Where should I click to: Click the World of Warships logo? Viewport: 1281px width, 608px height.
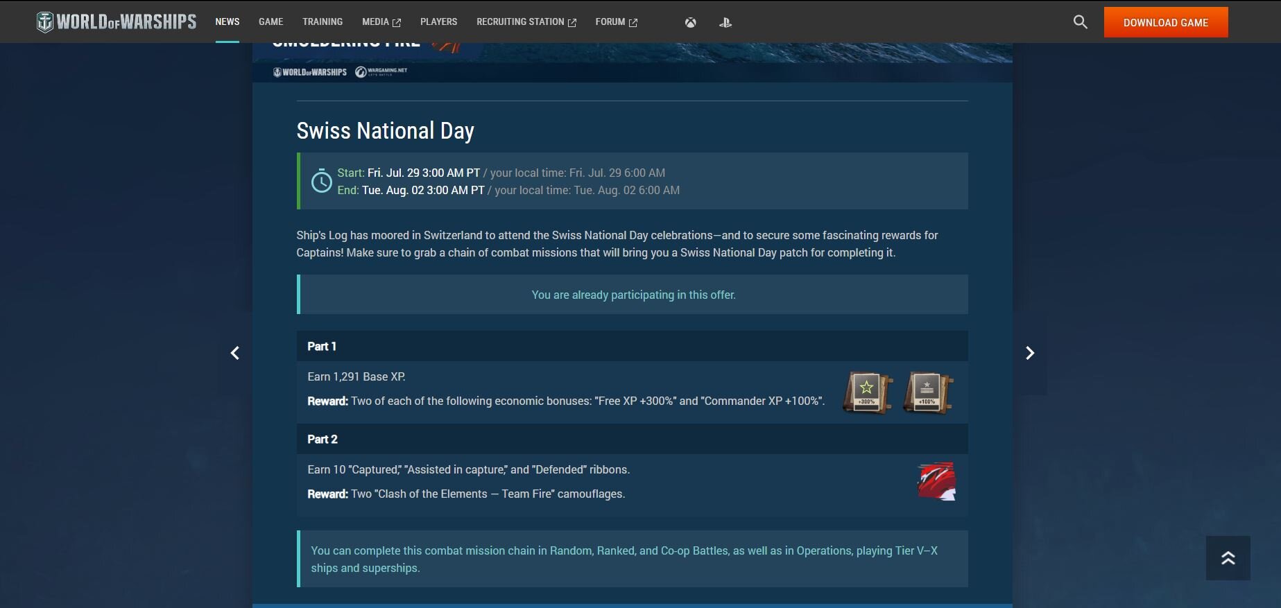click(117, 22)
